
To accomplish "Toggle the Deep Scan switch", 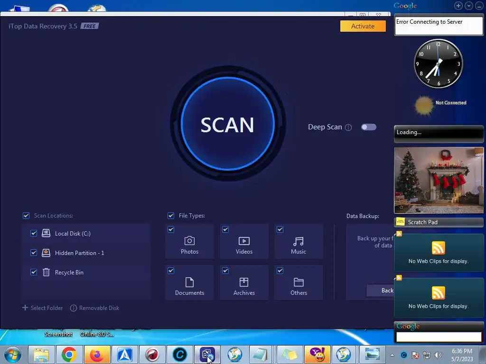I will click(368, 127).
